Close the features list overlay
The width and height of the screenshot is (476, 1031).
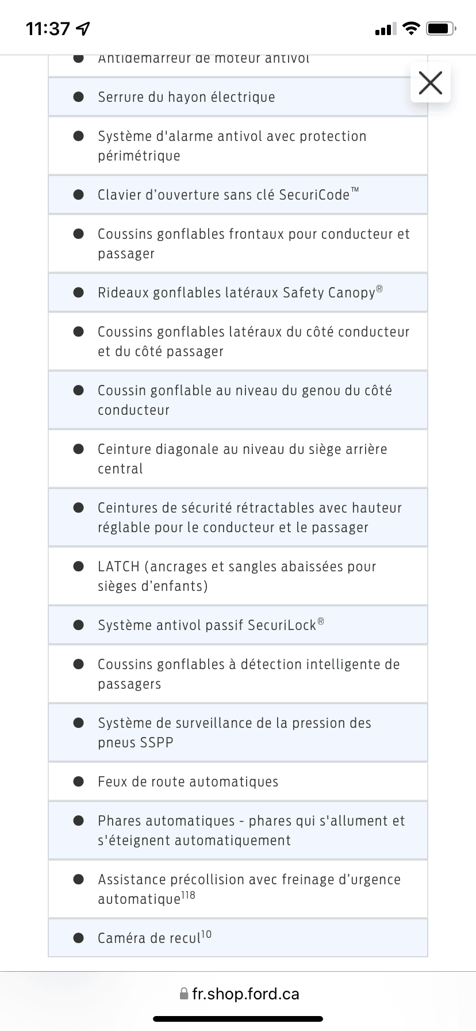click(431, 83)
